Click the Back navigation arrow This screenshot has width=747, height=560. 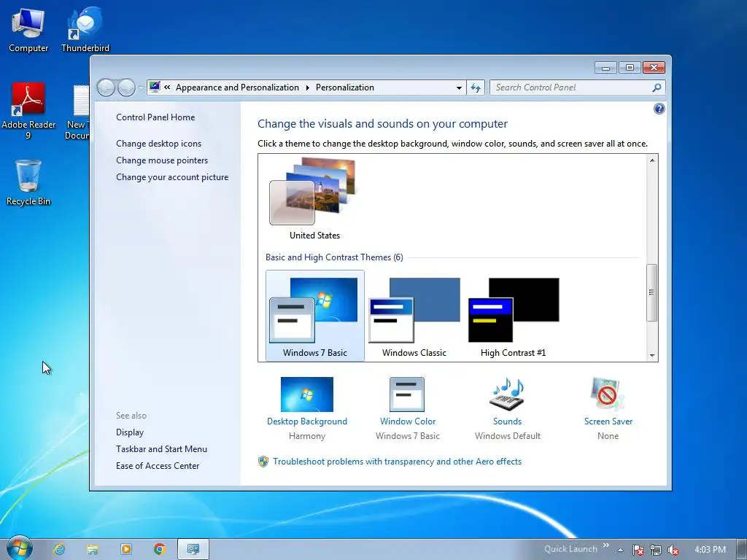click(106, 87)
